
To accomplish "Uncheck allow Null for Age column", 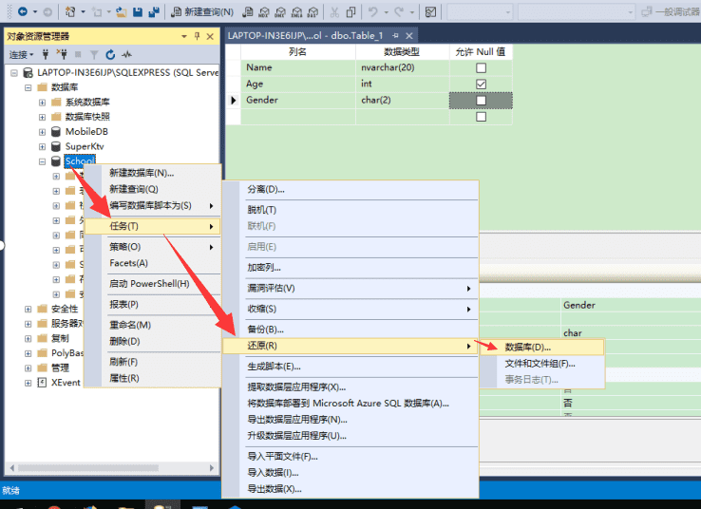I will tap(481, 84).
